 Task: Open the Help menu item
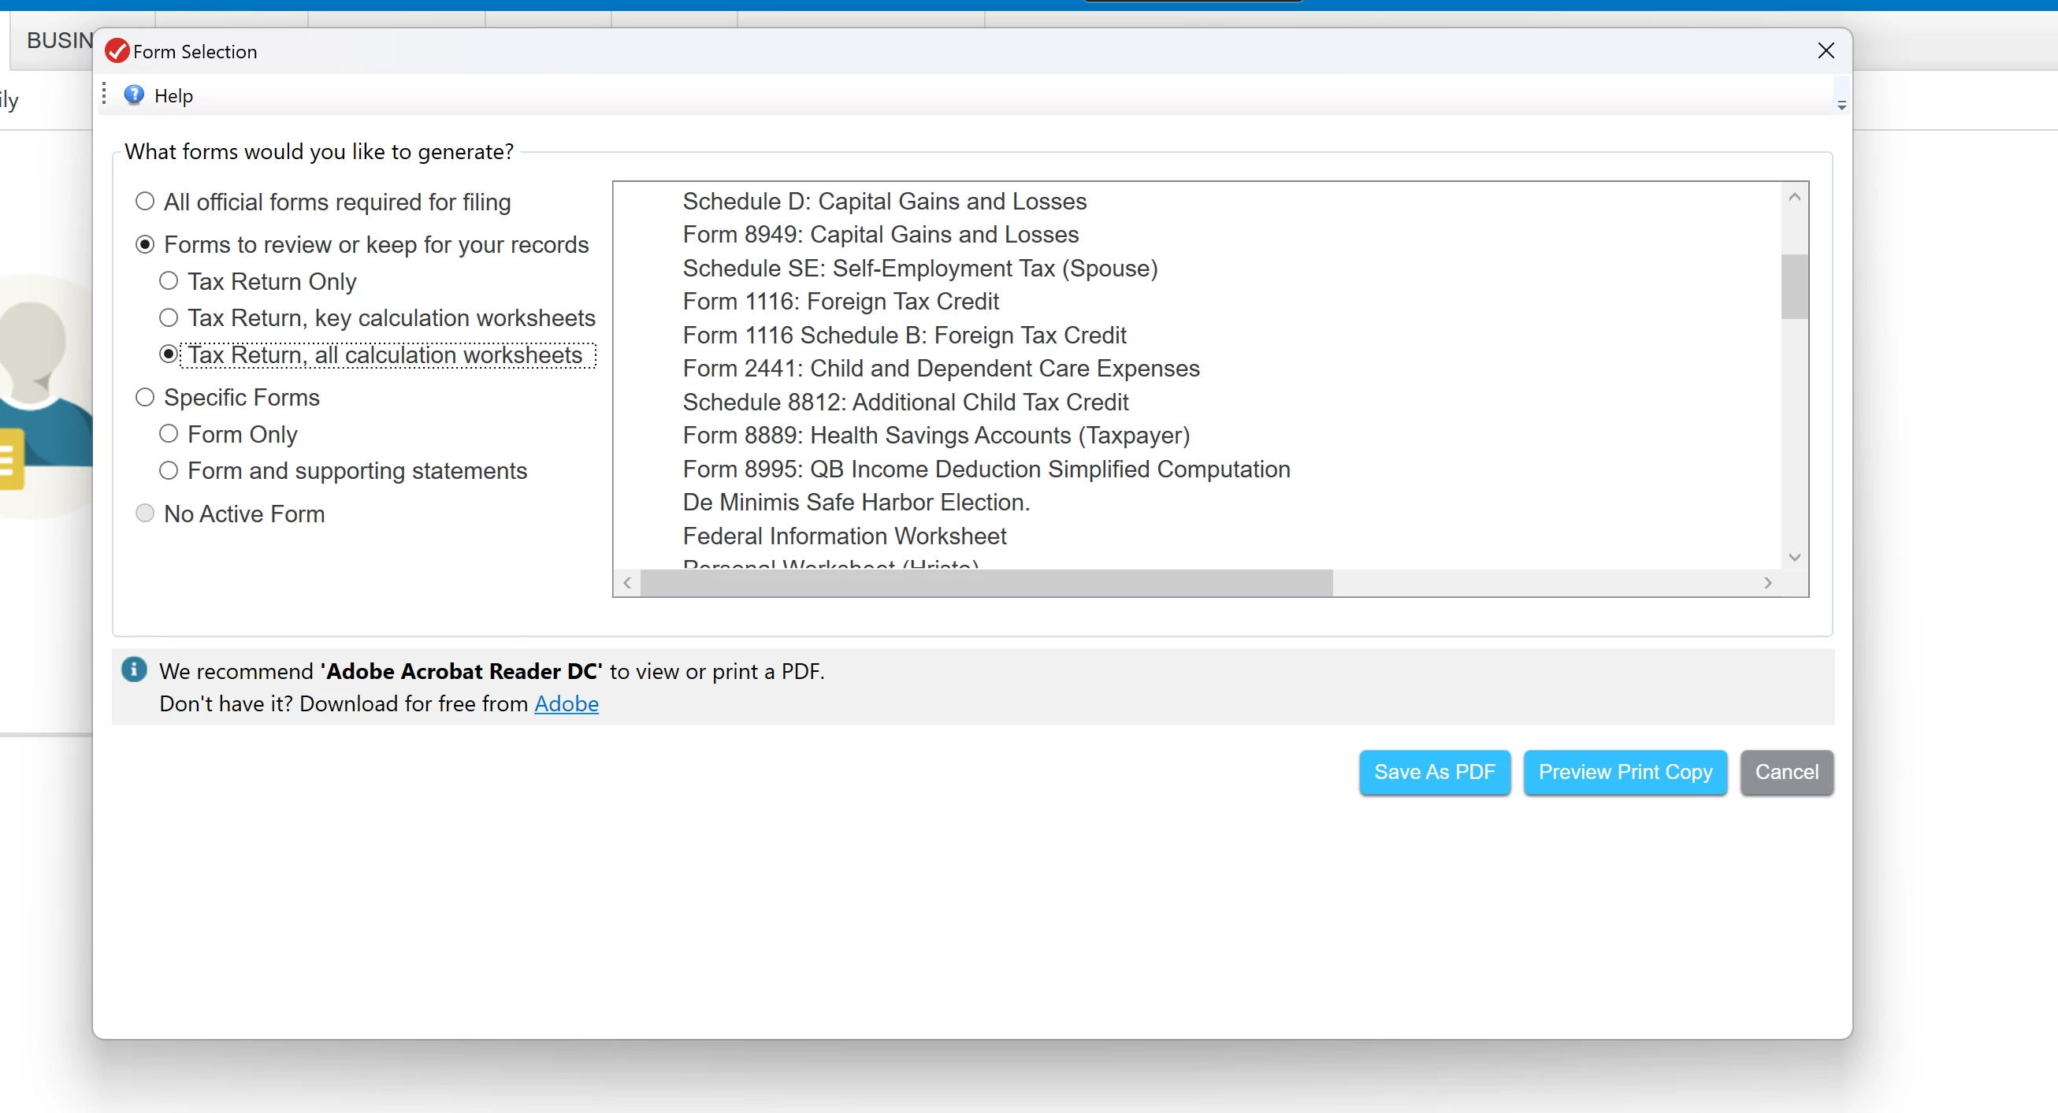point(173,96)
